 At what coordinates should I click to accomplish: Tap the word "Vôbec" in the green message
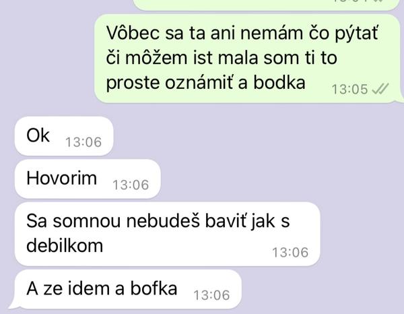tap(133, 33)
